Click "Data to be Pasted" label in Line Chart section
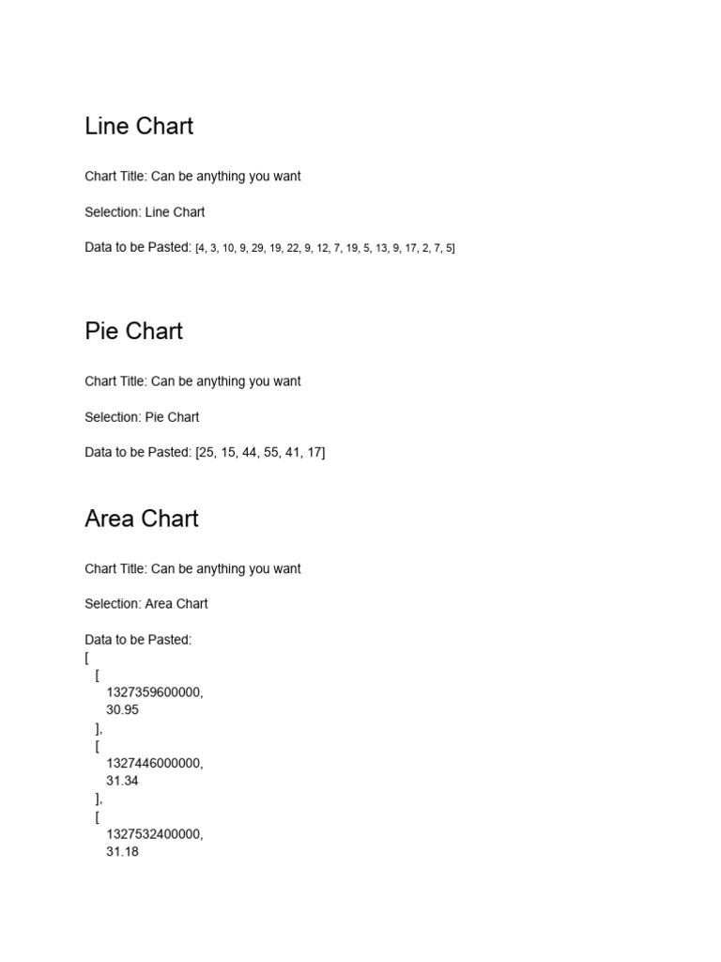The image size is (721, 962). click(137, 248)
